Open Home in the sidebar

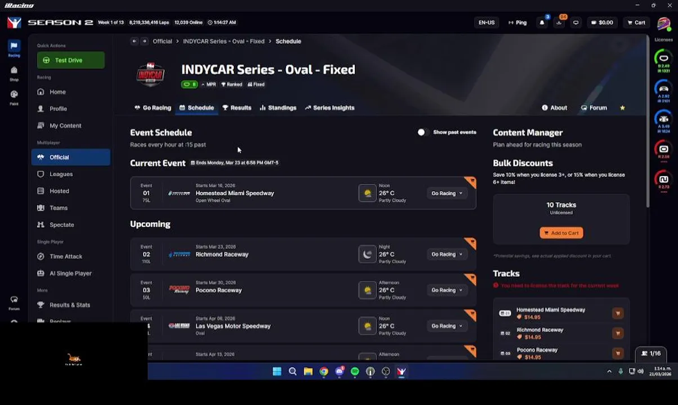[70, 92]
